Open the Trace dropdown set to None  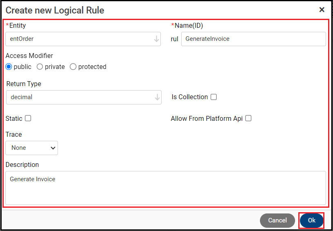pyautogui.click(x=32, y=148)
